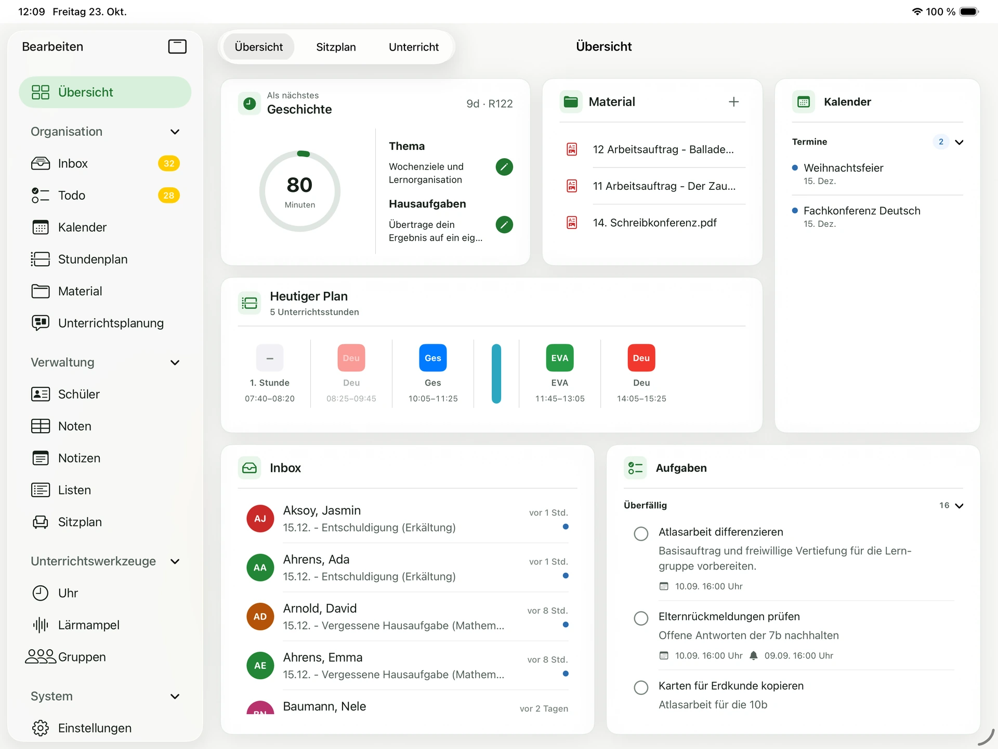
Task: Open Todo list in sidebar
Action: click(105, 196)
